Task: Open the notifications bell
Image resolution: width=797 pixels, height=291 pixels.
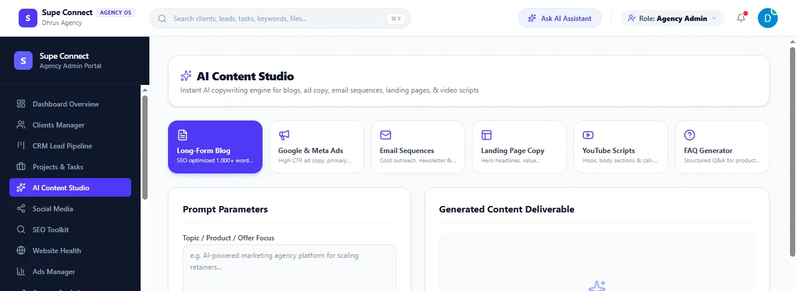Action: [x=741, y=18]
